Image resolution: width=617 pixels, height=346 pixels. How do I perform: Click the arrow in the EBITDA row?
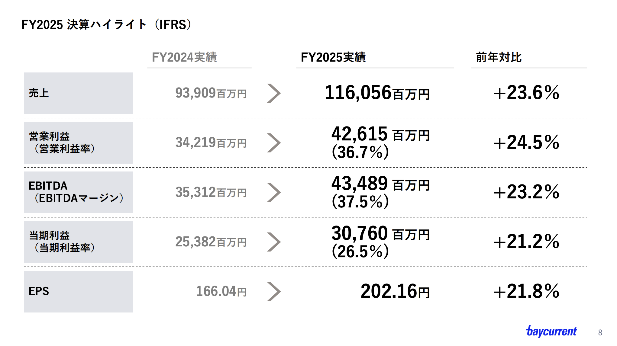pyautogui.click(x=274, y=192)
